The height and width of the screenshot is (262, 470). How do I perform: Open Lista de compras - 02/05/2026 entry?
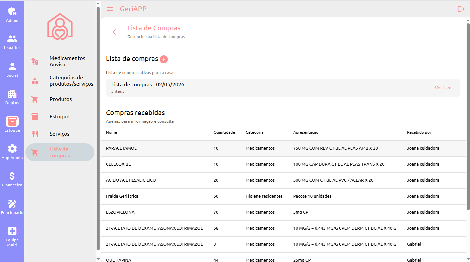pyautogui.click(x=283, y=88)
